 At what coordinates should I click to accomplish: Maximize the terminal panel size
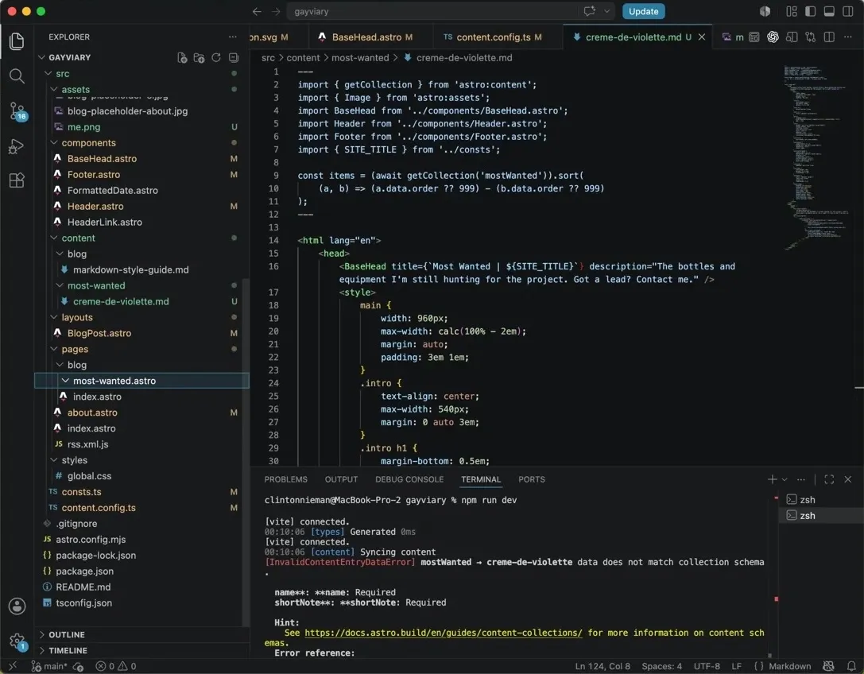[x=829, y=479]
